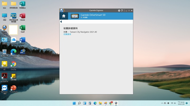Close the Garmin Express window

tap(132, 10)
